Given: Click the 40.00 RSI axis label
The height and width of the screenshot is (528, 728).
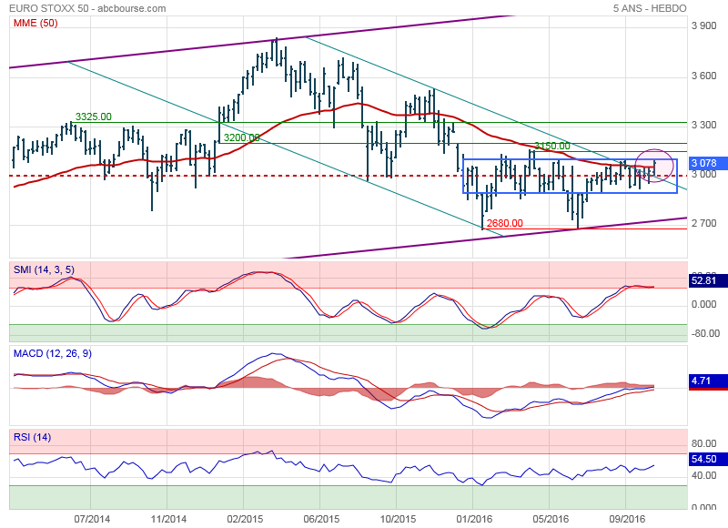Looking at the screenshot, I should click(x=703, y=475).
